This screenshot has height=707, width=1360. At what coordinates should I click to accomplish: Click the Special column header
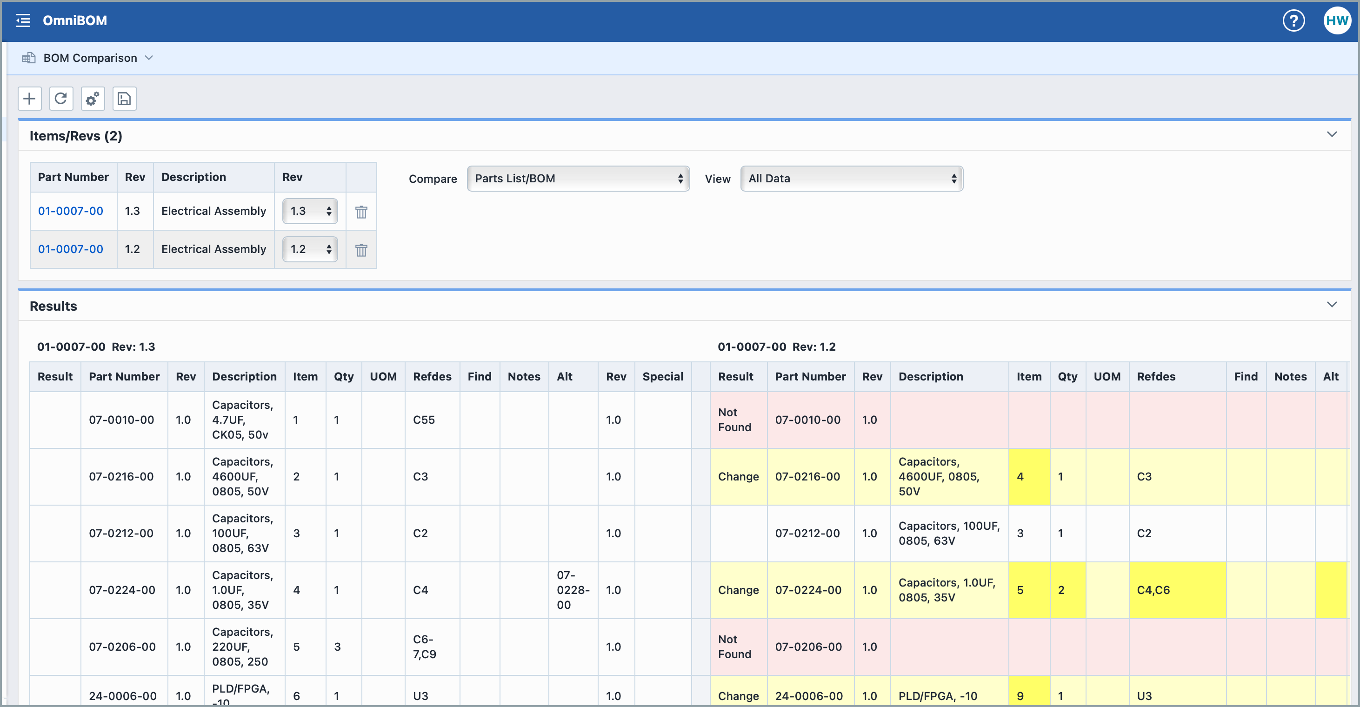click(663, 376)
